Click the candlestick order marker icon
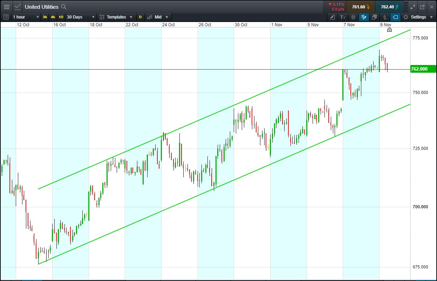 385,17
